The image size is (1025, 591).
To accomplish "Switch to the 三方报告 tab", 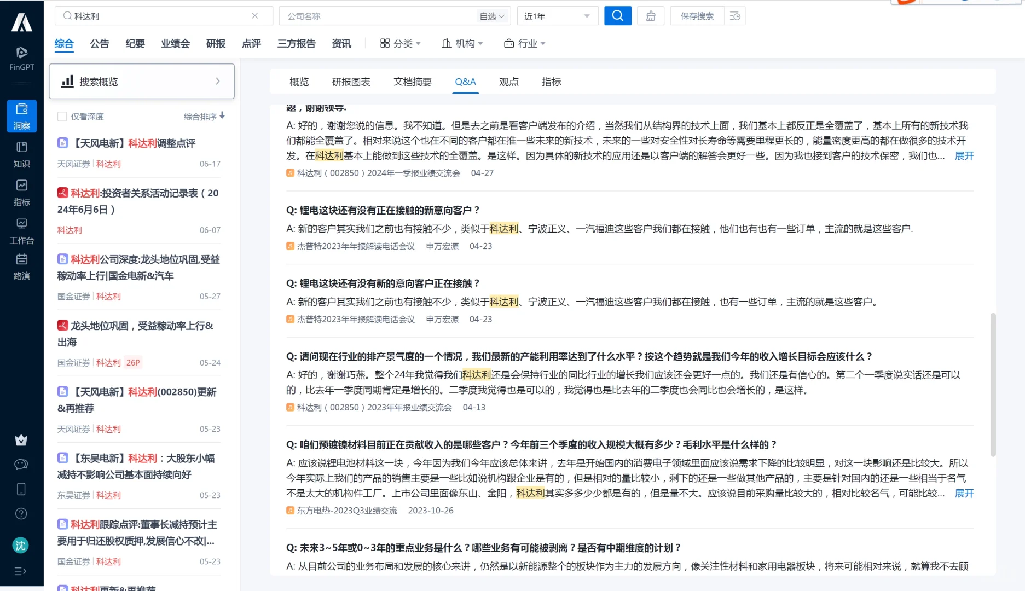I will 297,44.
